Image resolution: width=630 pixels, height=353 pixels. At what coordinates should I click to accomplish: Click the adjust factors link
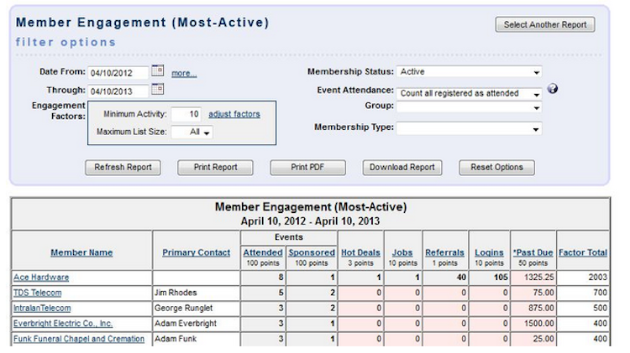pos(234,114)
